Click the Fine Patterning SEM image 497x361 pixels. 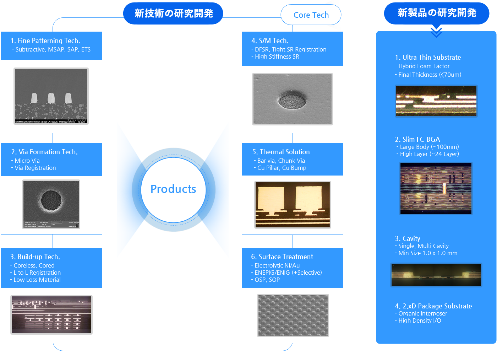(x=51, y=96)
